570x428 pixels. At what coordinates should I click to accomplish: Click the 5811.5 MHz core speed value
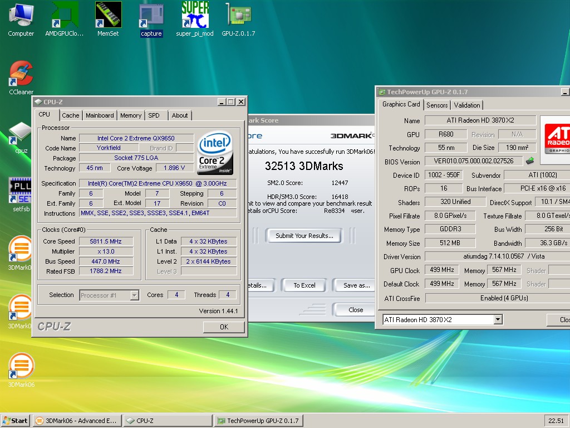(106, 241)
